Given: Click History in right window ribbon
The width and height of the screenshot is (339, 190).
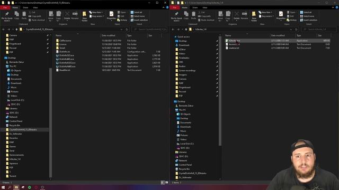Looking at the screenshot, I should (292, 20).
